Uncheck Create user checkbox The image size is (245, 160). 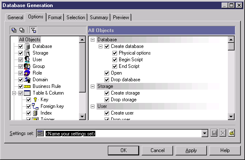click(x=107, y=113)
